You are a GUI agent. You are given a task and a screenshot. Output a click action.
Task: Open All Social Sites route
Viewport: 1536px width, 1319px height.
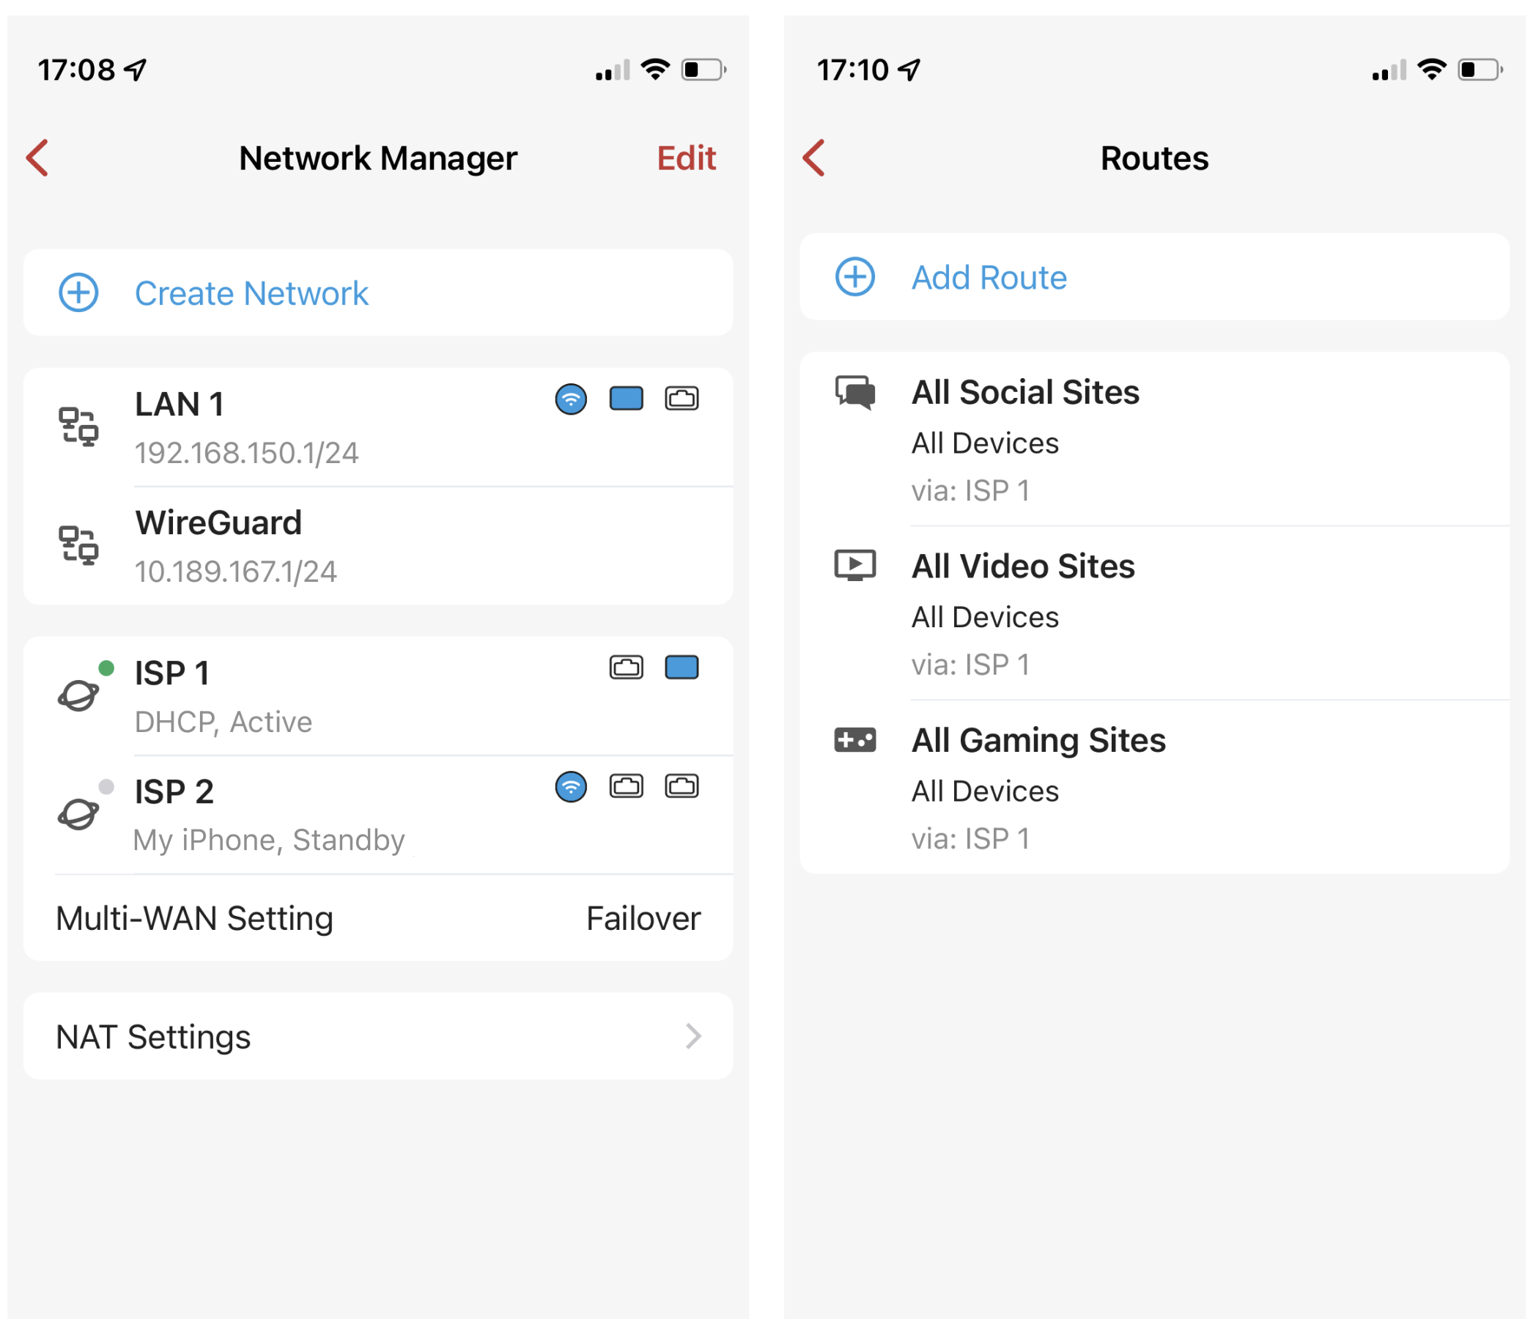pyautogui.click(x=1154, y=439)
